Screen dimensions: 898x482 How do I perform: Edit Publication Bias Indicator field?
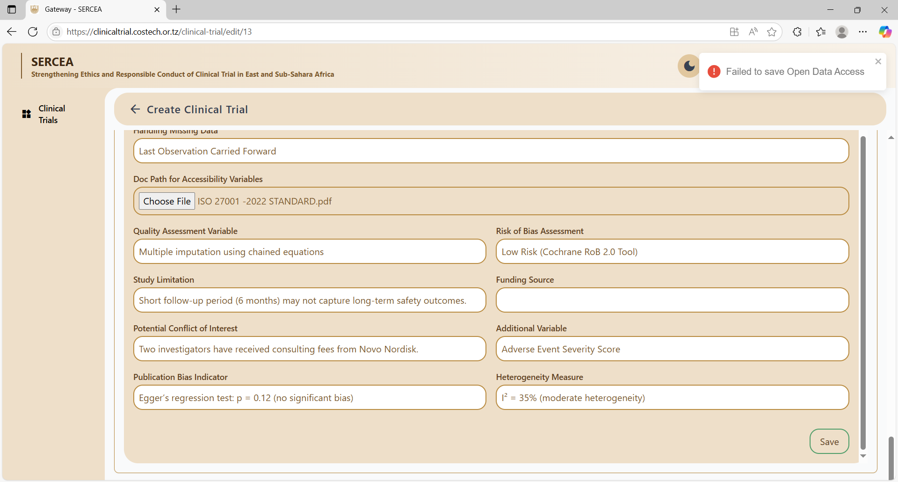coord(310,397)
